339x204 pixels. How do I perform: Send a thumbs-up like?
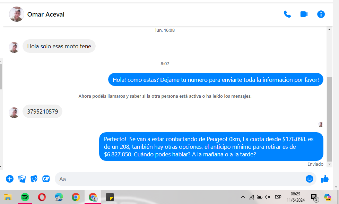coord(325,179)
